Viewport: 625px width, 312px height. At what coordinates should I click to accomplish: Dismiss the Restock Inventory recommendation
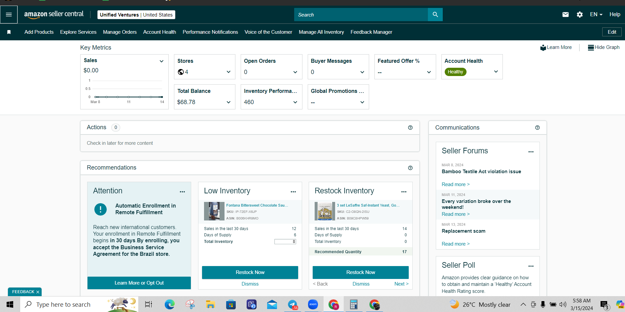pyautogui.click(x=361, y=284)
